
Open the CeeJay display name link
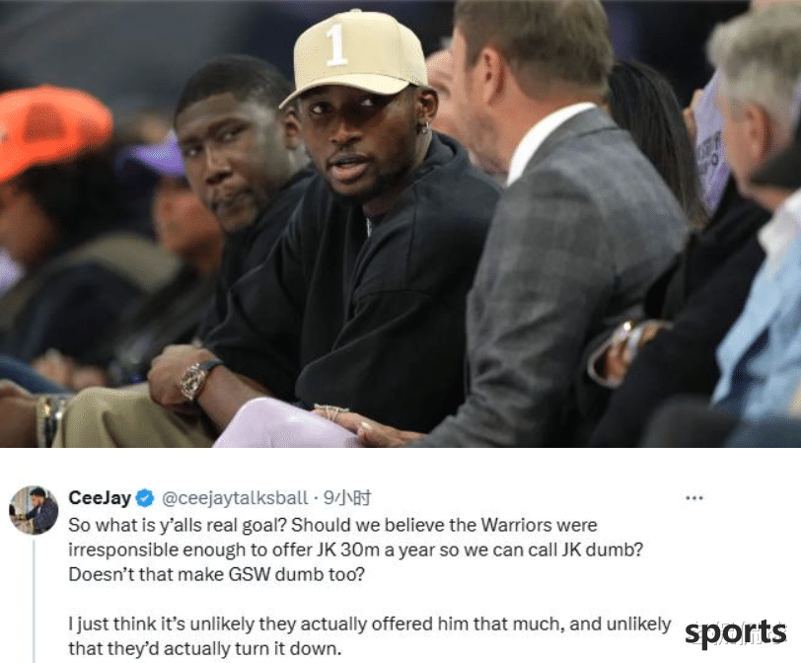click(100, 498)
